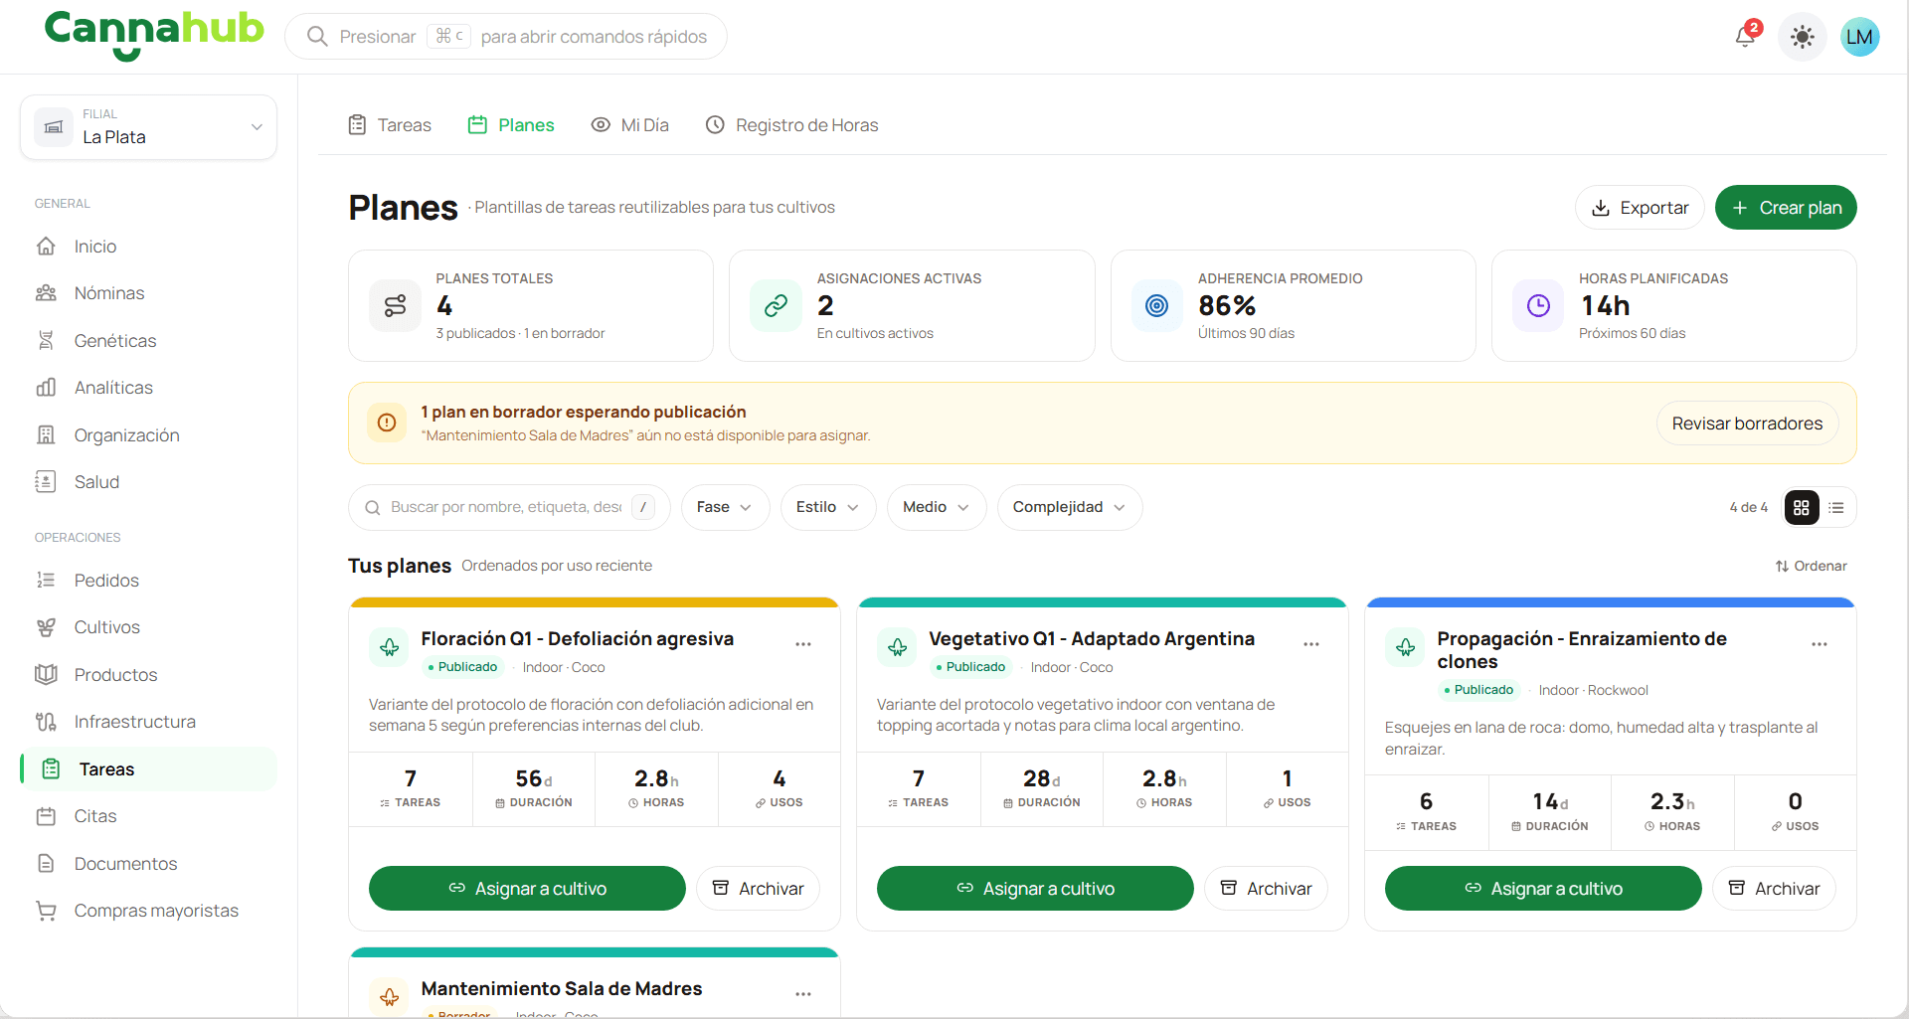Open Analíticas section
The image size is (1909, 1019).
point(148,388)
